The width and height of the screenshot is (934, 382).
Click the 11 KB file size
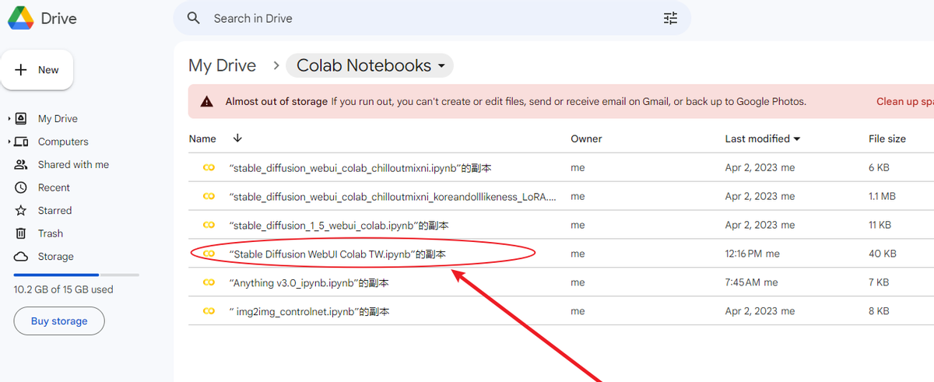(882, 225)
